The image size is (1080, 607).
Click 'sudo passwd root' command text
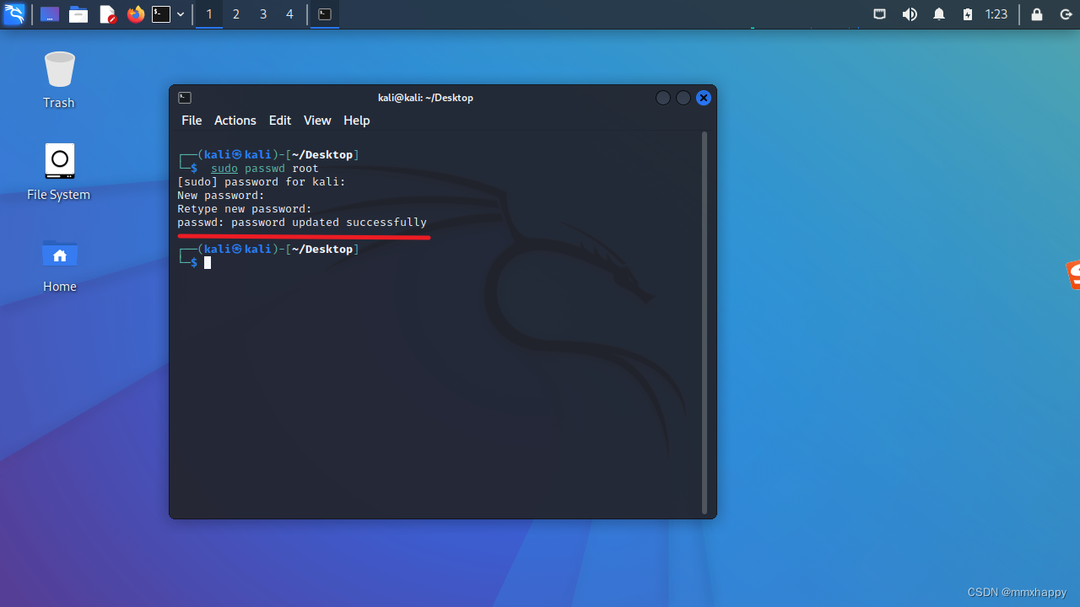point(264,169)
